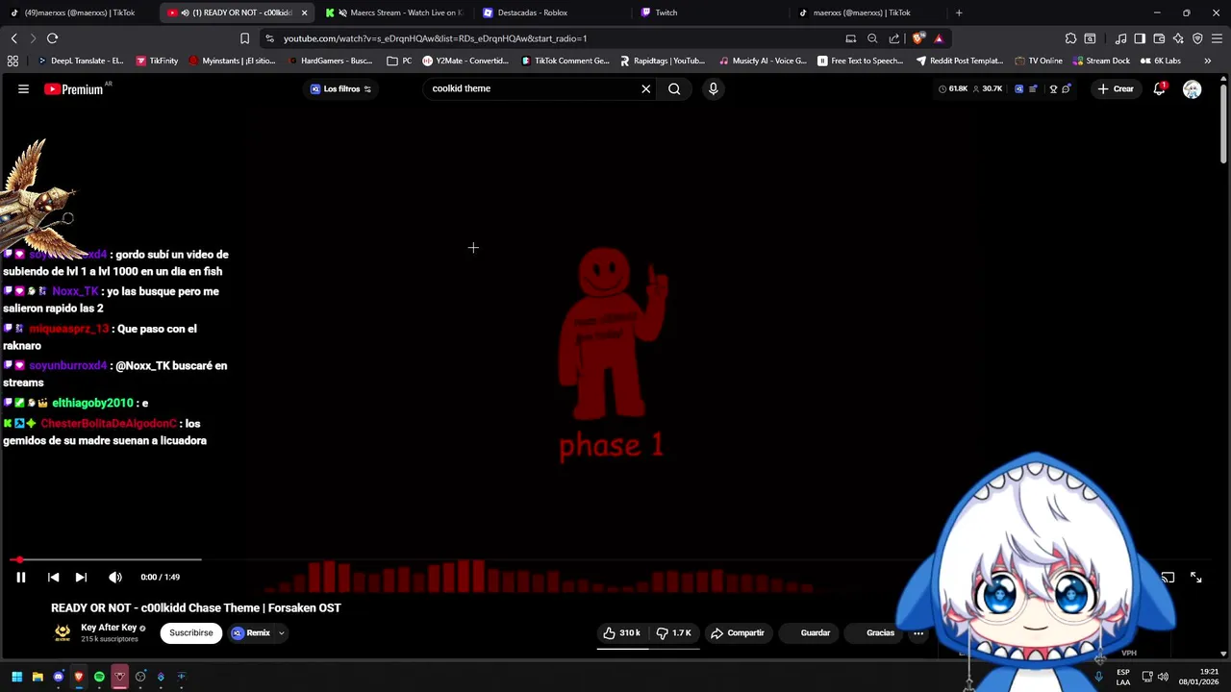
Task: Click the Brave Rewards triangle icon
Action: pos(939,38)
